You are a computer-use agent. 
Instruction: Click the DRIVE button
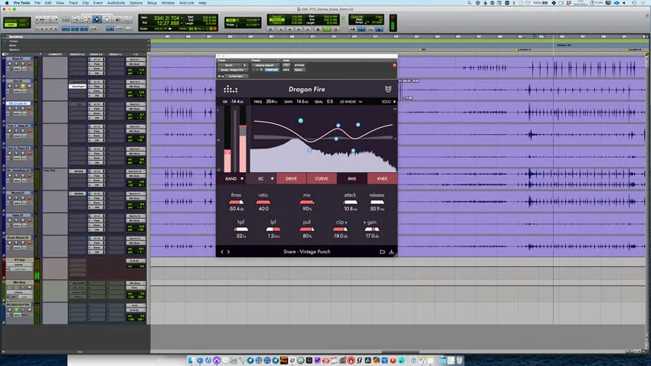pos(291,178)
